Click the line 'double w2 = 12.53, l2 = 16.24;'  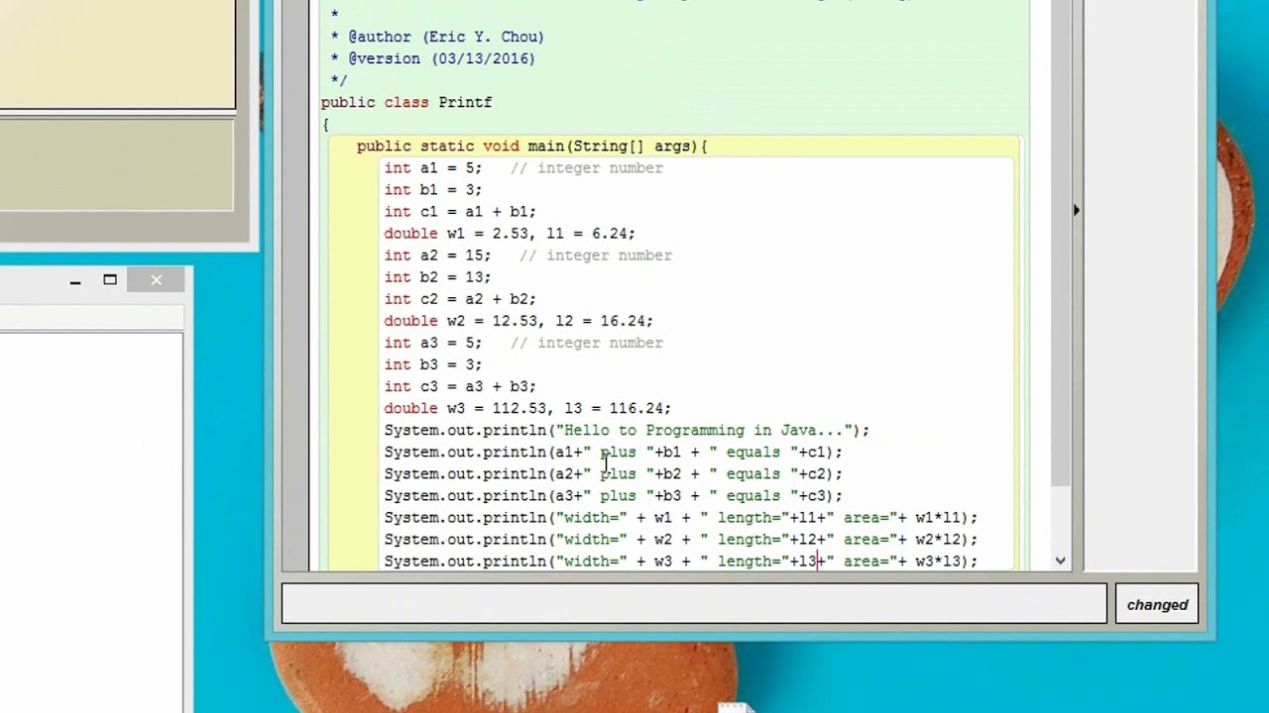coord(519,320)
